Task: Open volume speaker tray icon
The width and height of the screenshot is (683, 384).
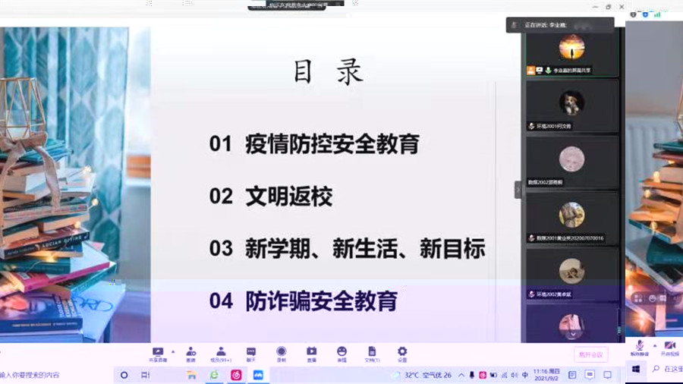Action: point(515,375)
